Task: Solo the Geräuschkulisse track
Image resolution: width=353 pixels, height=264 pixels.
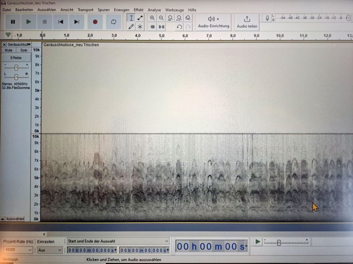Action: (x=24, y=51)
